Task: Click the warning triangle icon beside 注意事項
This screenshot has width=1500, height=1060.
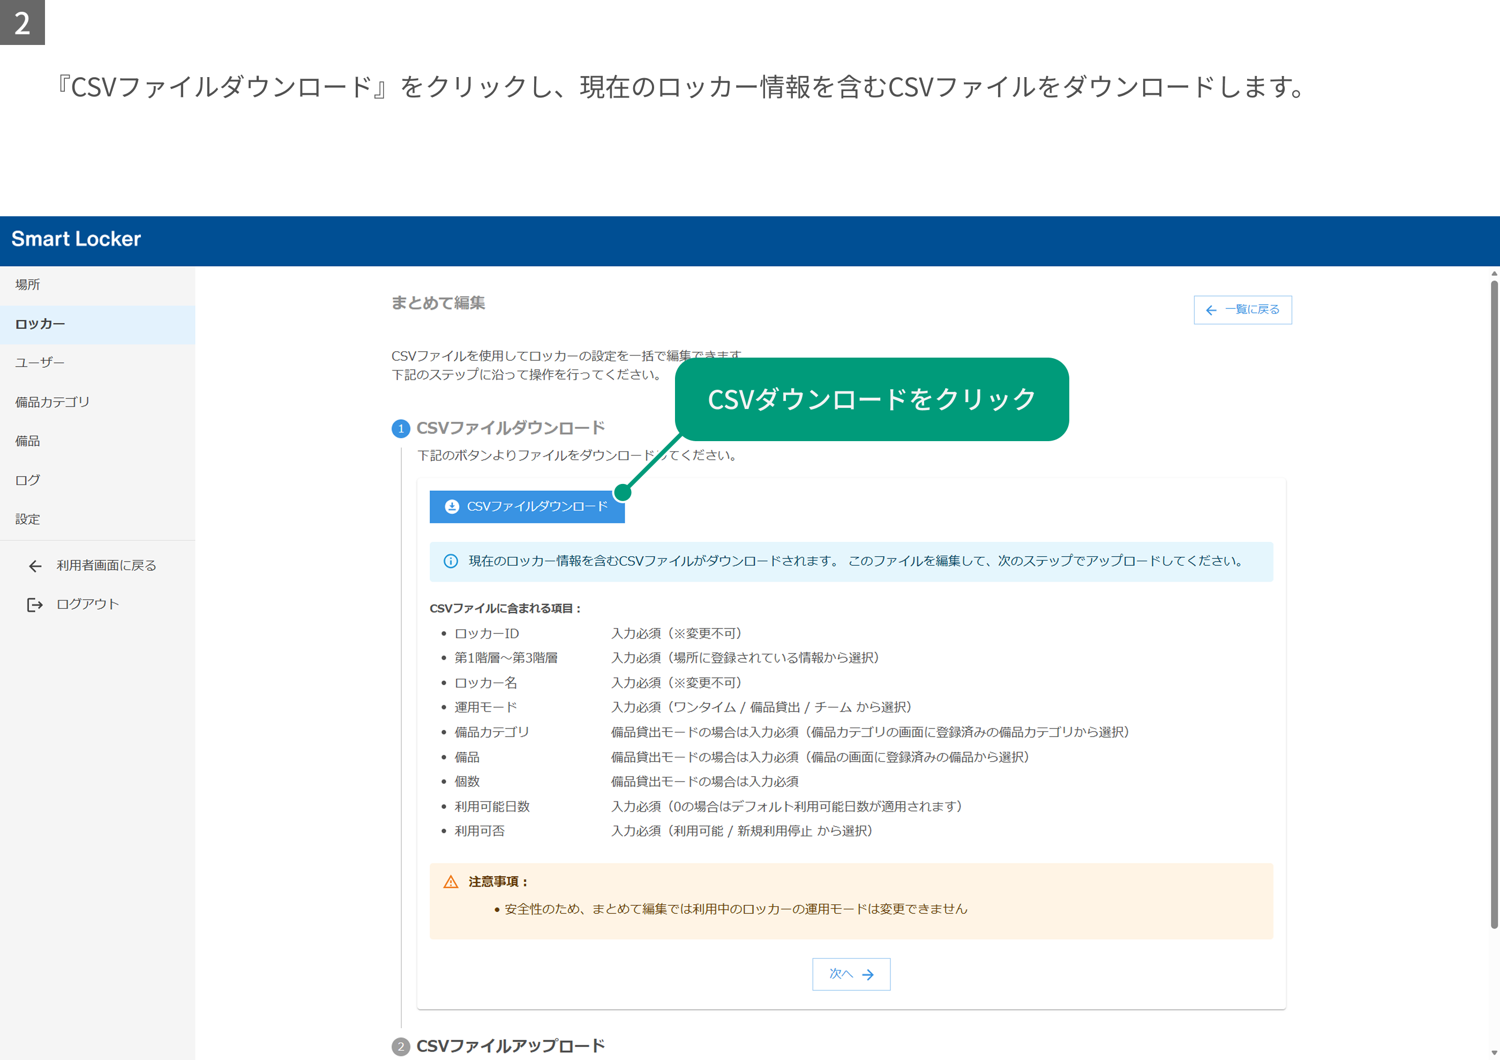Action: (451, 882)
